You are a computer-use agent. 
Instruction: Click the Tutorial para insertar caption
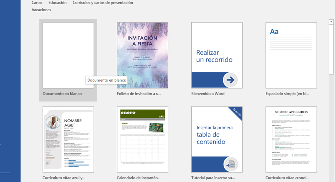tap(213, 178)
